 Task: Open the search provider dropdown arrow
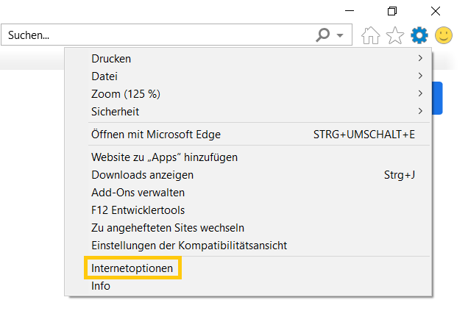[340, 35]
